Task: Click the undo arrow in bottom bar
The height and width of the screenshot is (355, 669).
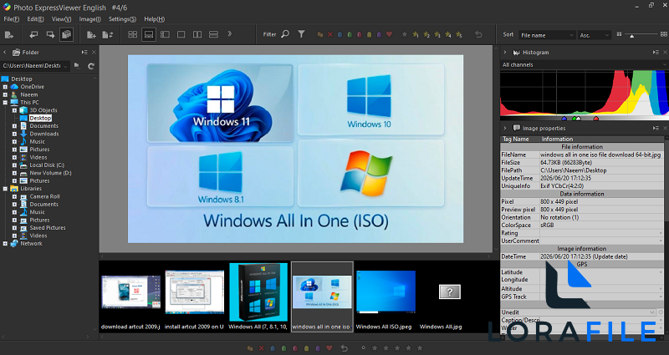Action: pos(344,348)
